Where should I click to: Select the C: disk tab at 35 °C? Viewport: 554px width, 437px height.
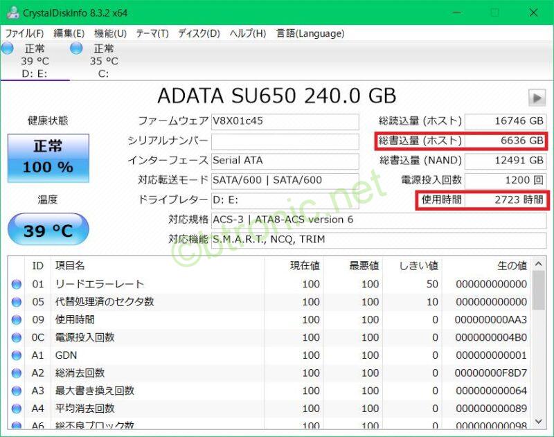click(103, 60)
